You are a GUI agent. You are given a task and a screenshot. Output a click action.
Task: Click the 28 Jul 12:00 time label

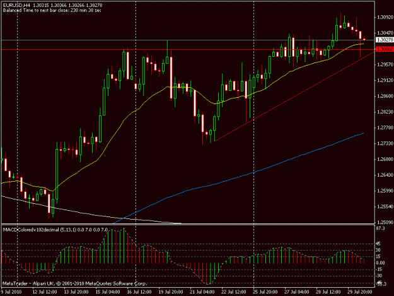(x=328, y=292)
